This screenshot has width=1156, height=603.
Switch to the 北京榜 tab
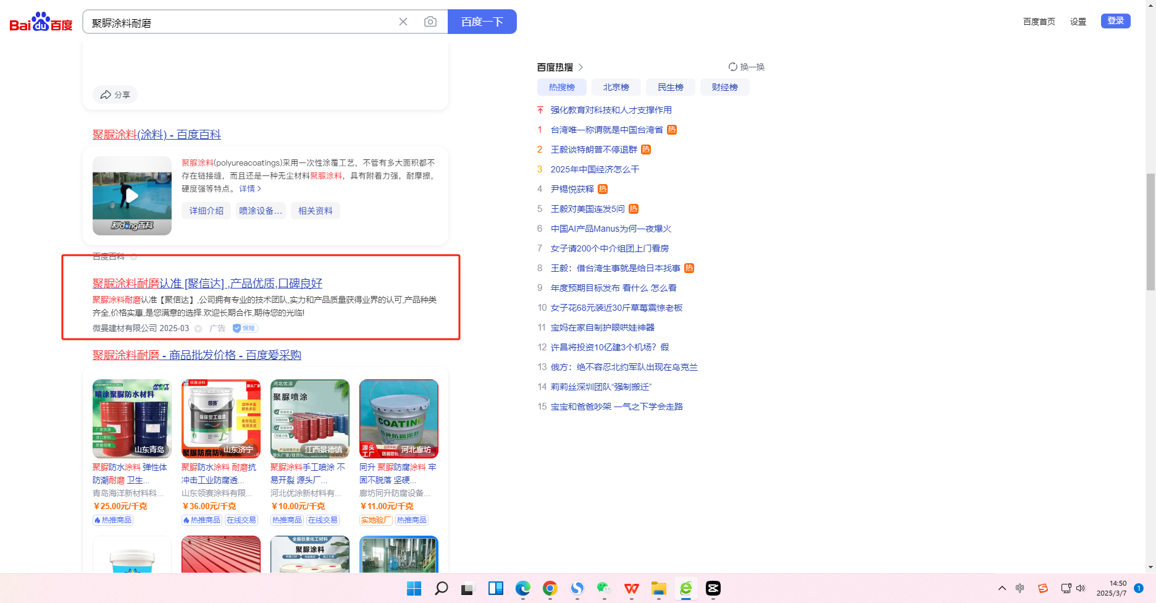616,87
